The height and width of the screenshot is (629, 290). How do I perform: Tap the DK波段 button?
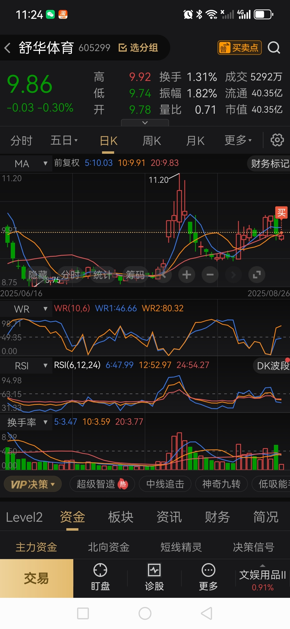pyautogui.click(x=272, y=366)
